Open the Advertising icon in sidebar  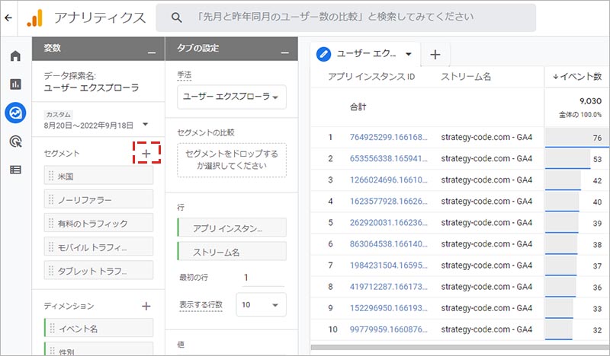pos(14,141)
